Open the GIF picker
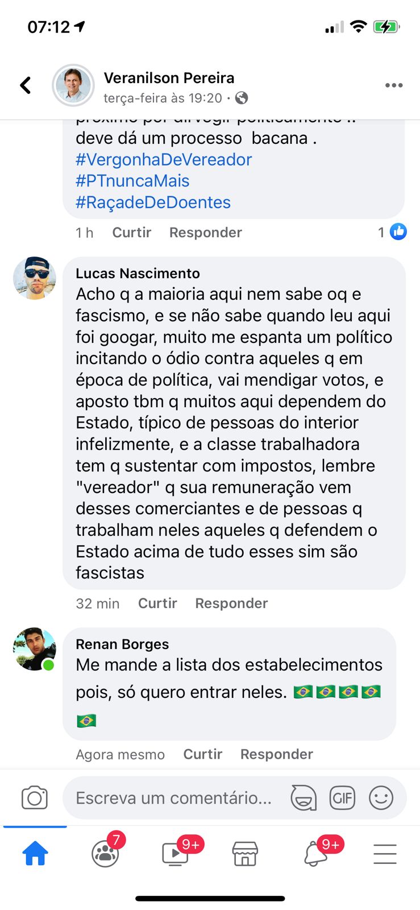Image resolution: width=420 pixels, height=910 pixels. click(x=342, y=798)
